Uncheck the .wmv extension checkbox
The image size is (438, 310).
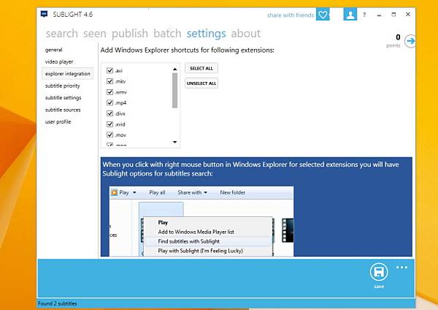point(109,92)
